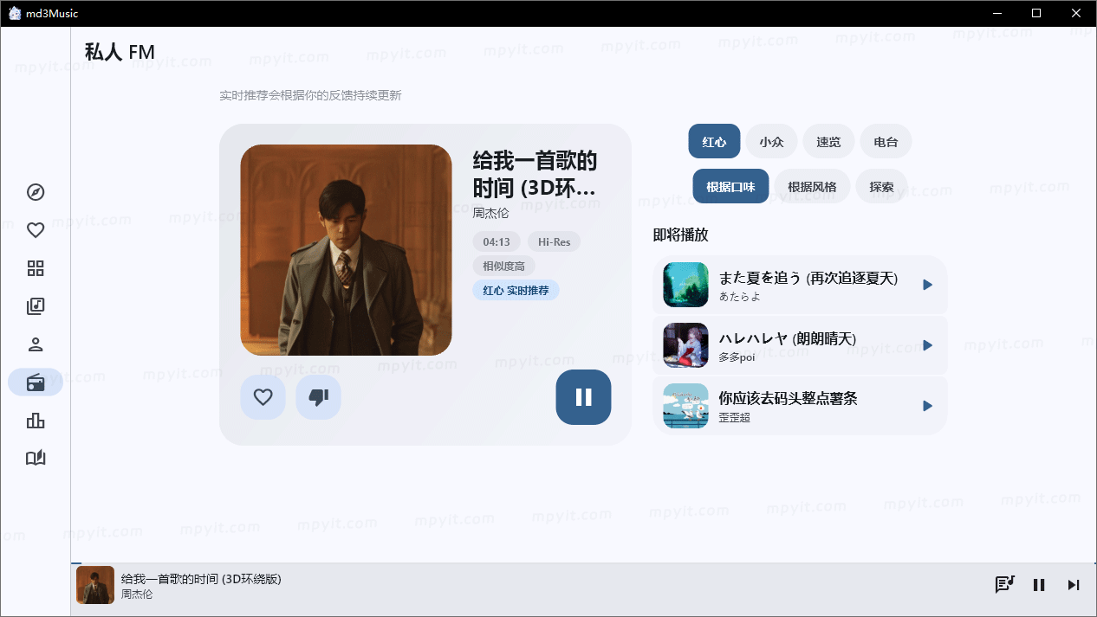Open the user profile icon in sidebar
Viewport: 1097px width, 617px height.
click(36, 344)
